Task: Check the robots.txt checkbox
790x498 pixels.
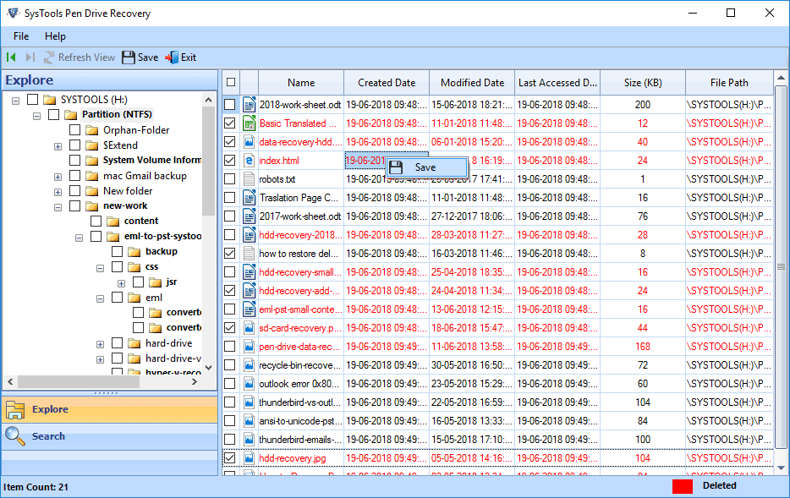Action: point(230,179)
